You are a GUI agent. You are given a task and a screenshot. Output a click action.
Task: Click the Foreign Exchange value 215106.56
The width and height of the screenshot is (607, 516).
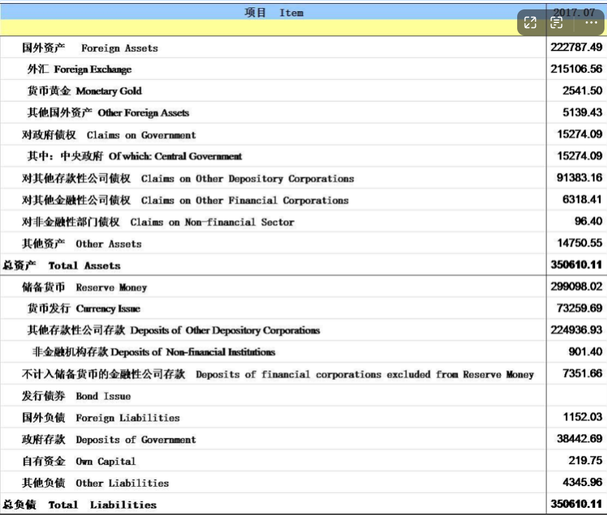(x=576, y=69)
